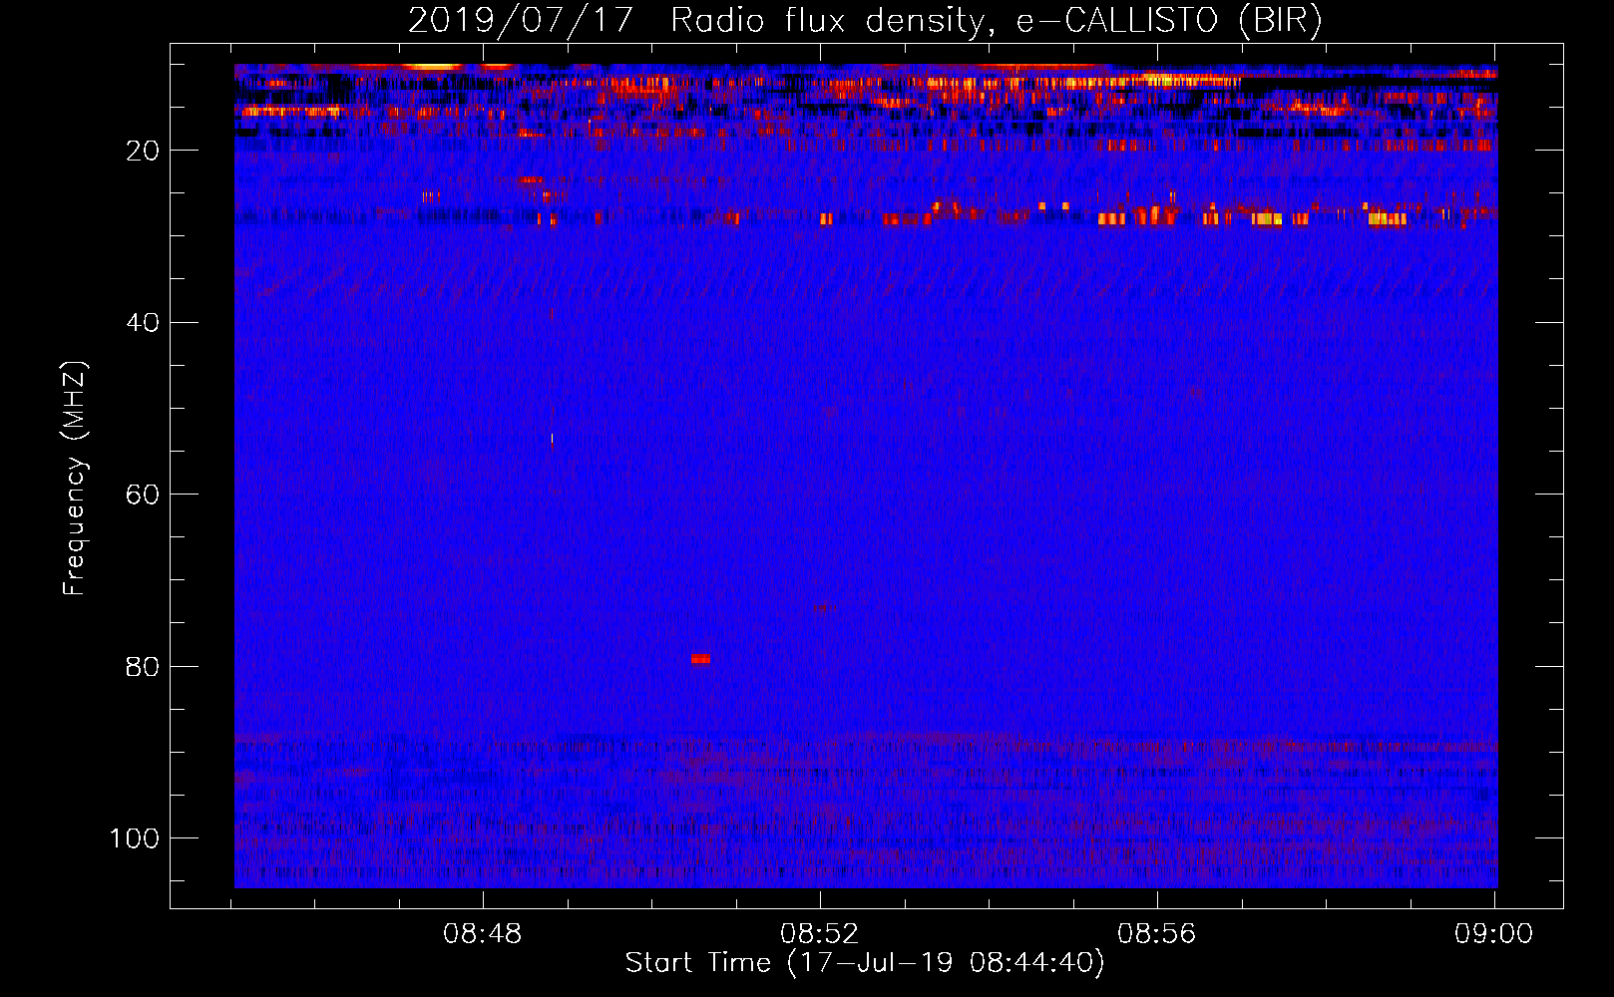Click the 40 MHz frequency tick label

143,322
